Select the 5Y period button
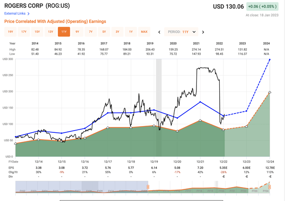Image resolution: width=287 pixels, height=201 pixels. point(104,32)
